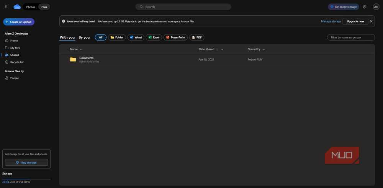Open the Documents shared folder
Viewport: 383px width, 188px height.
86,58
